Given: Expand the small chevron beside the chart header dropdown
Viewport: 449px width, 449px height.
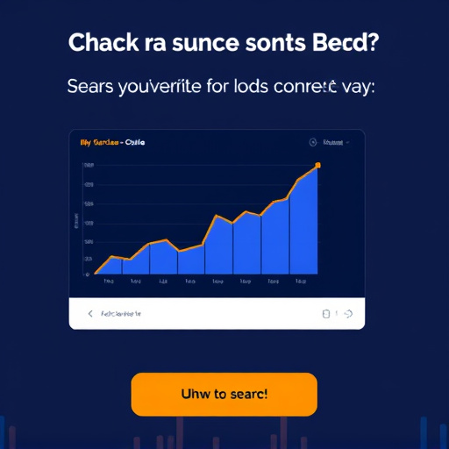Looking at the screenshot, I should (347, 143).
